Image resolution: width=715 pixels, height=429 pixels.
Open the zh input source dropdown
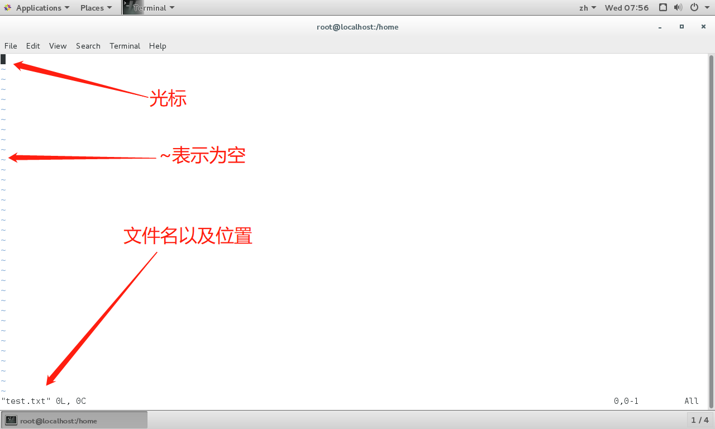coord(587,8)
